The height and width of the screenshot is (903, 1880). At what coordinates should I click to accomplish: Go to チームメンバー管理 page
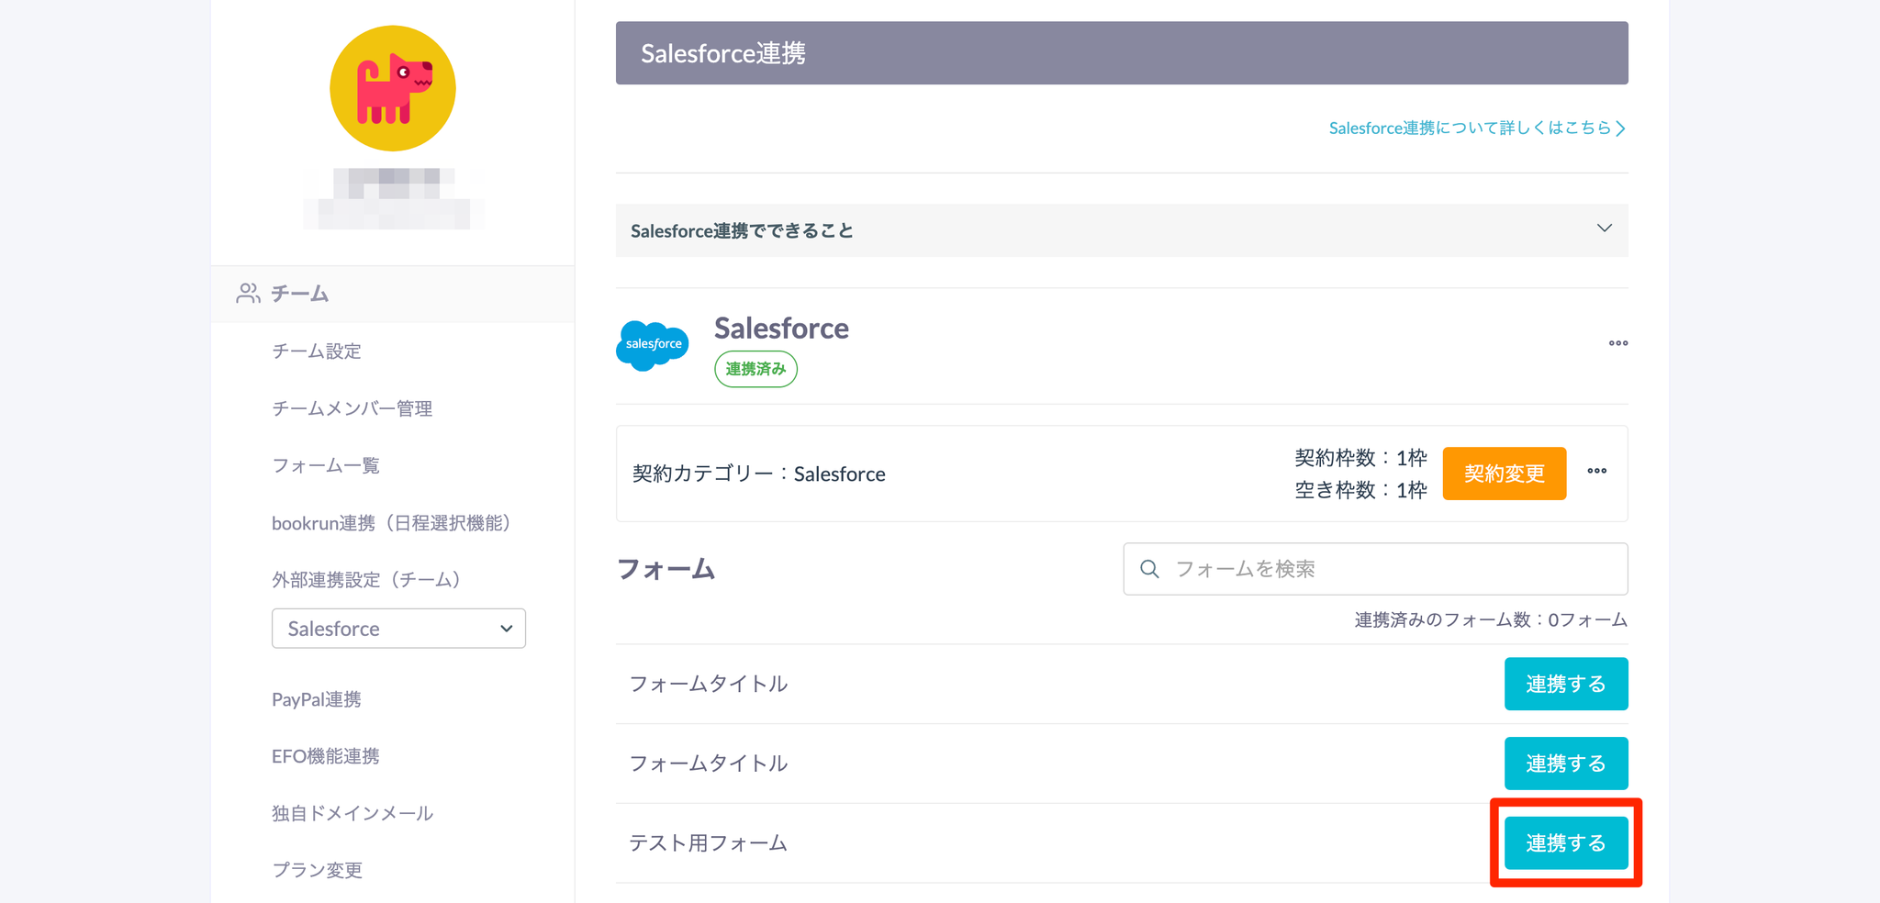352,408
